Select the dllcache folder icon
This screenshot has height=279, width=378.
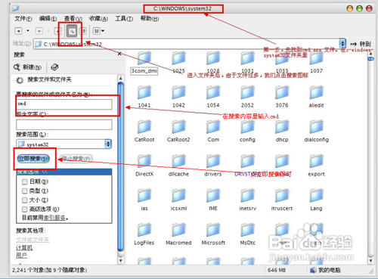[178, 161]
